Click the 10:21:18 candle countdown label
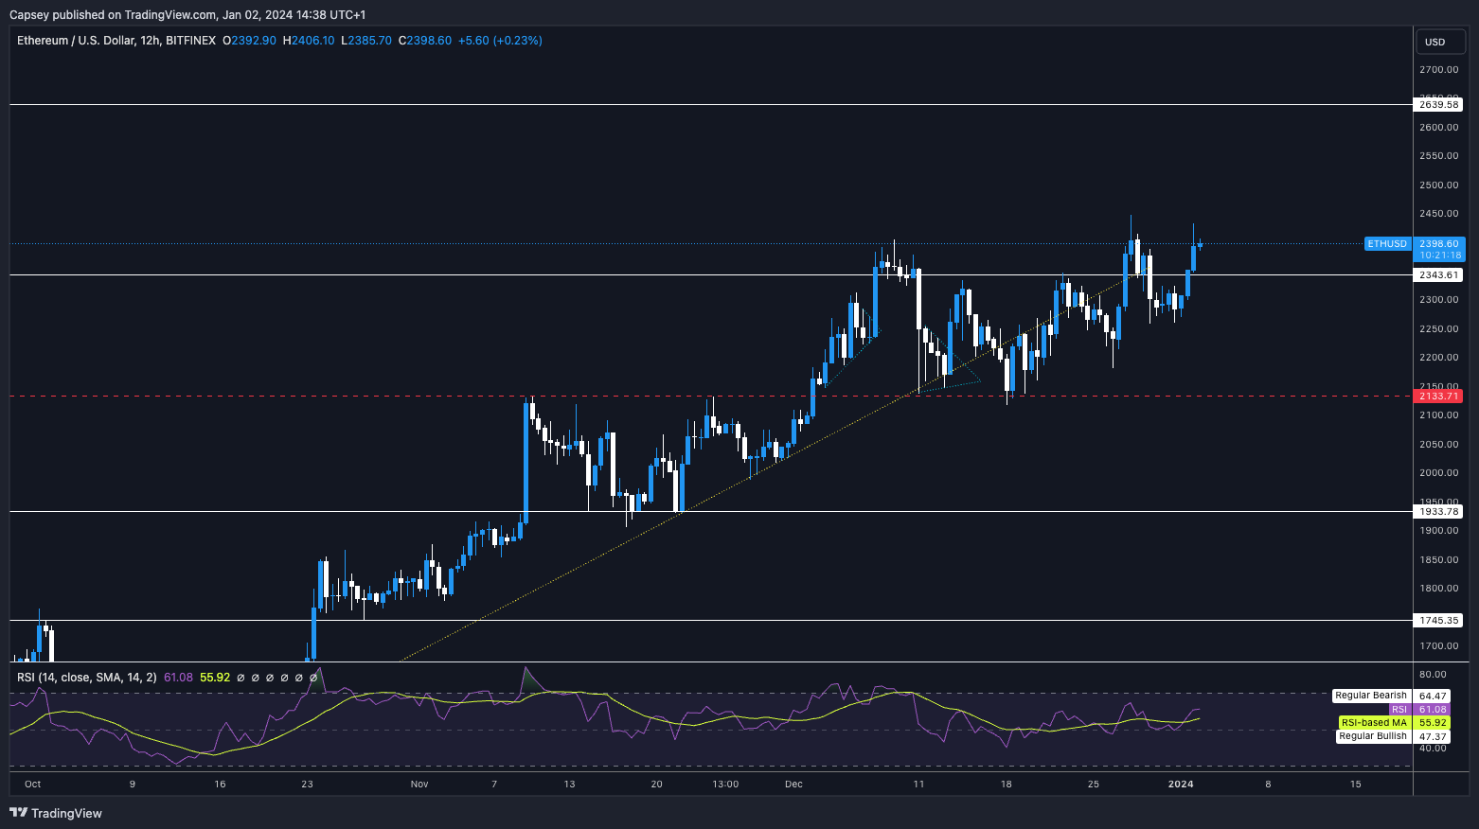The width and height of the screenshot is (1479, 829). pos(1440,256)
